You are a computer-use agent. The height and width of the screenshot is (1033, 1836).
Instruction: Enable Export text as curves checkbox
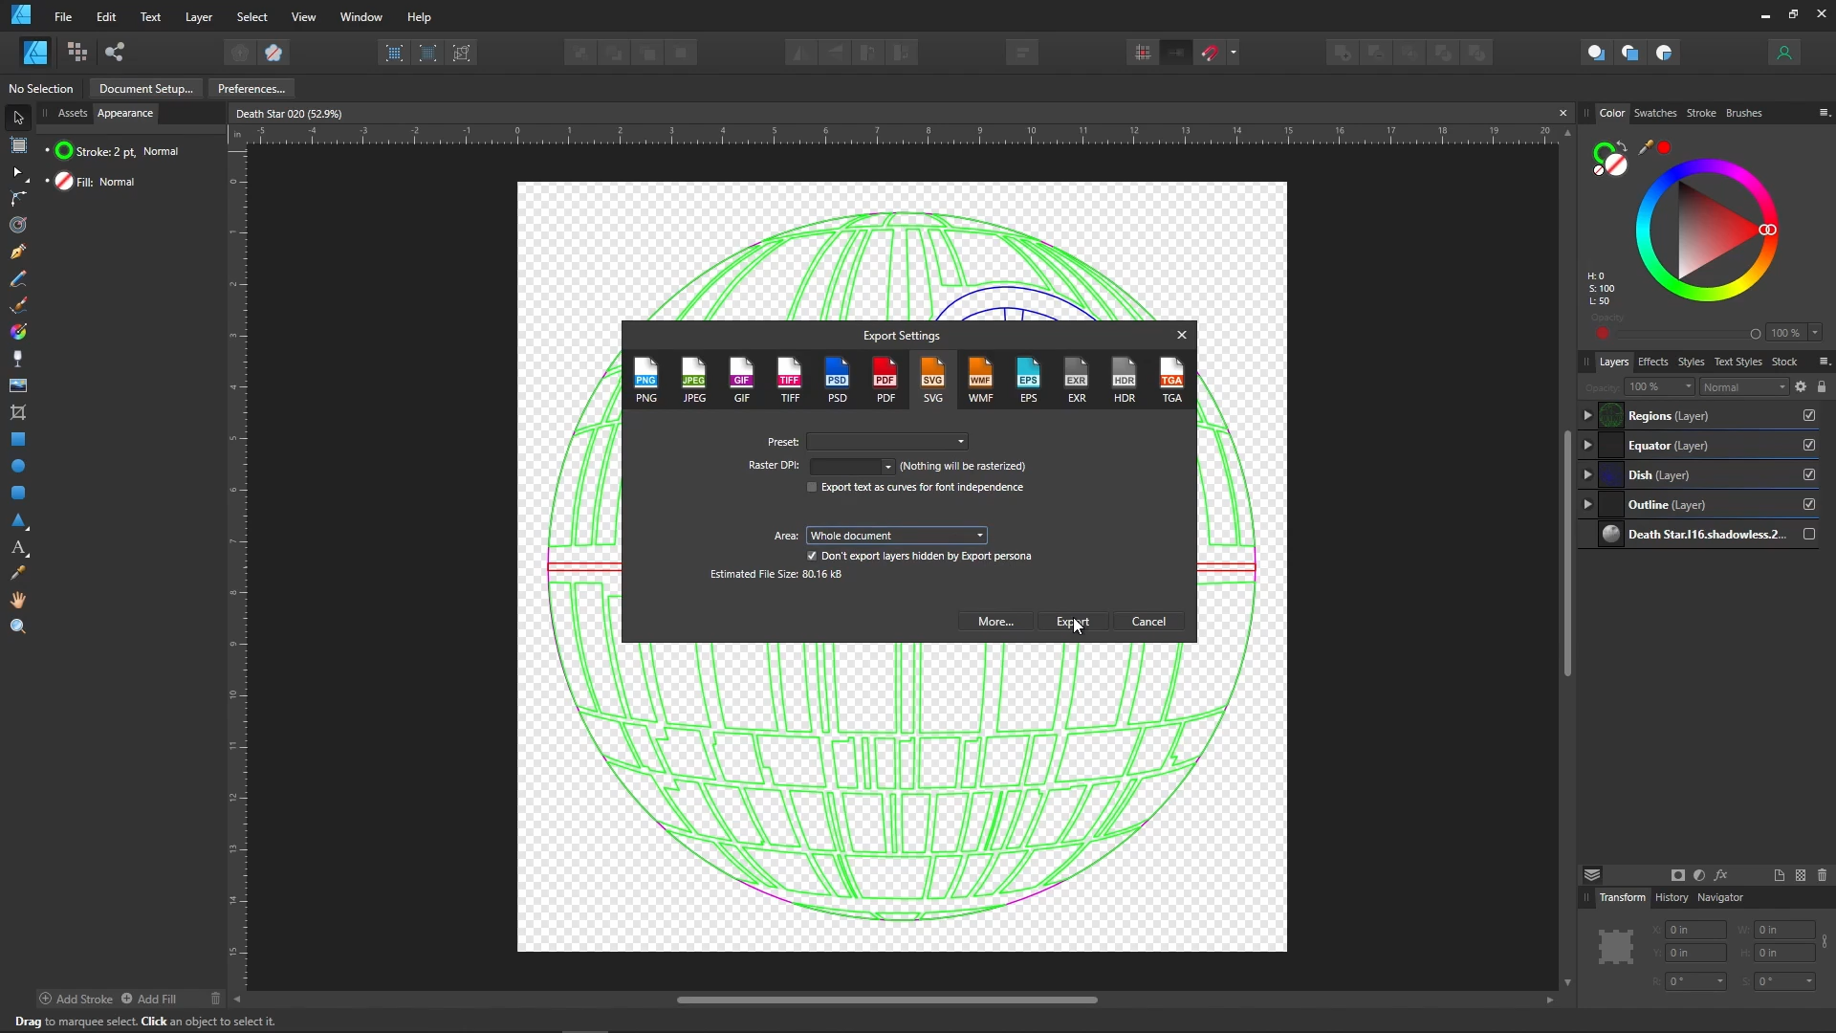(x=812, y=487)
